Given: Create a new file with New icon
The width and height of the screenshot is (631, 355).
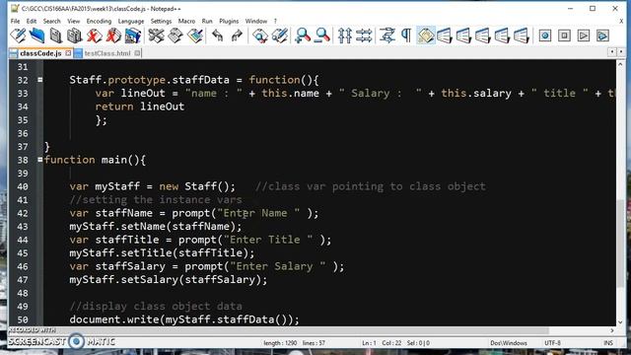Looking at the screenshot, I should pos(18,35).
